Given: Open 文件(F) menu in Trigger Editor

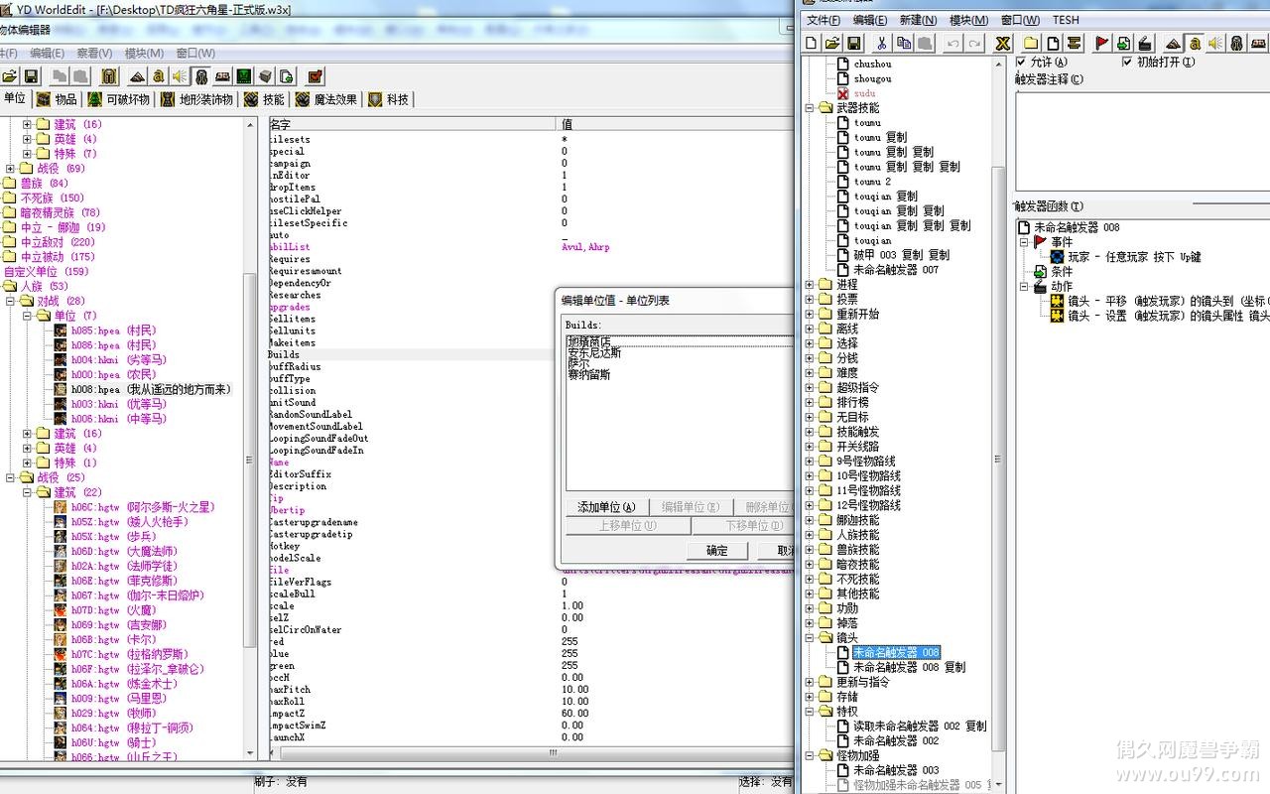Looking at the screenshot, I should (x=824, y=20).
